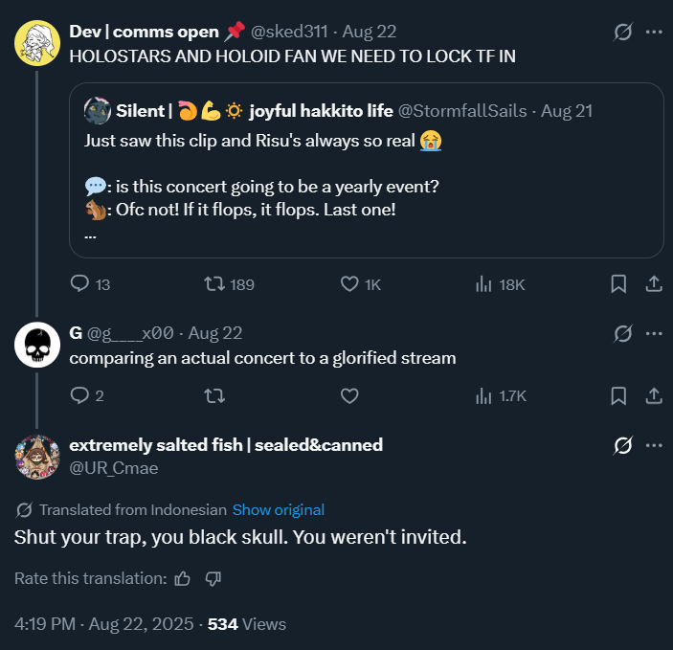Click Show original translation link

[x=278, y=510]
